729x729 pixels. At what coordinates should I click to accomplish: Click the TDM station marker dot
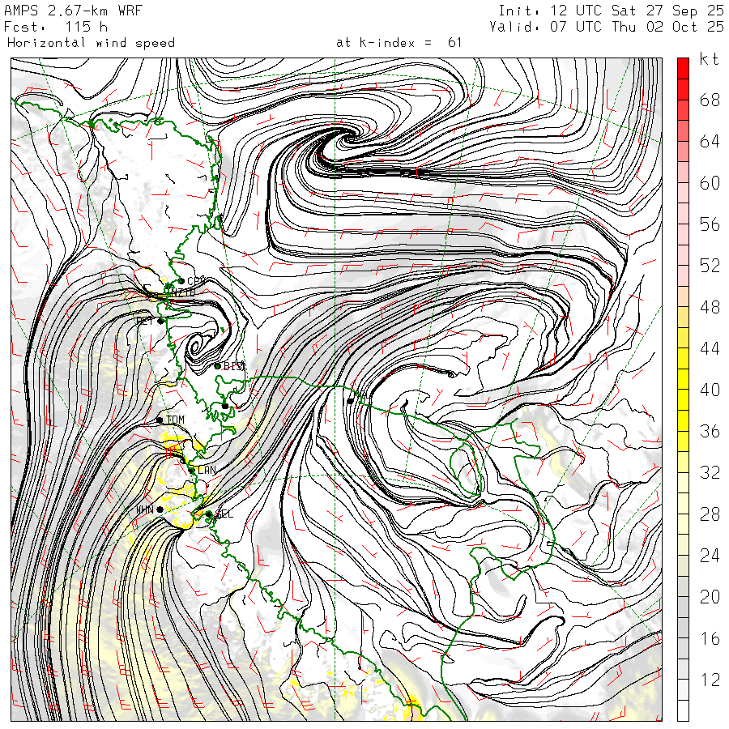coord(160,420)
